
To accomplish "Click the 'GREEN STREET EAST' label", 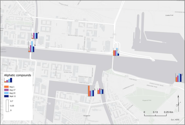I will click(85, 77).
